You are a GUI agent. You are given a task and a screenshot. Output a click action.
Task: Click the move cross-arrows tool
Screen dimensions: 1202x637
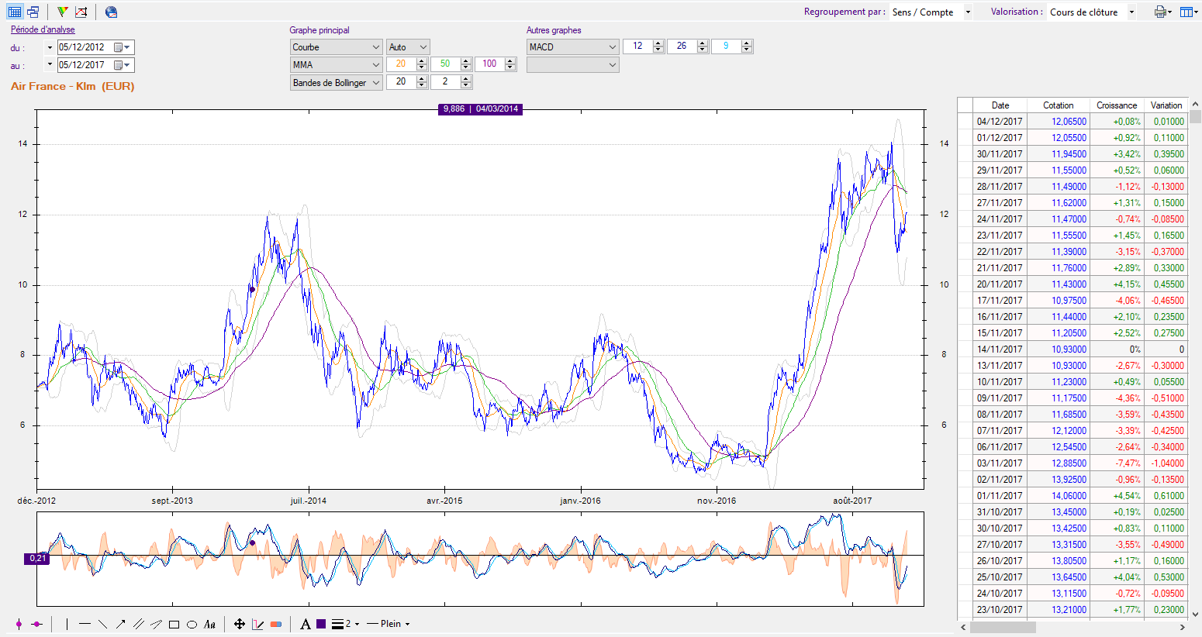[x=240, y=624]
